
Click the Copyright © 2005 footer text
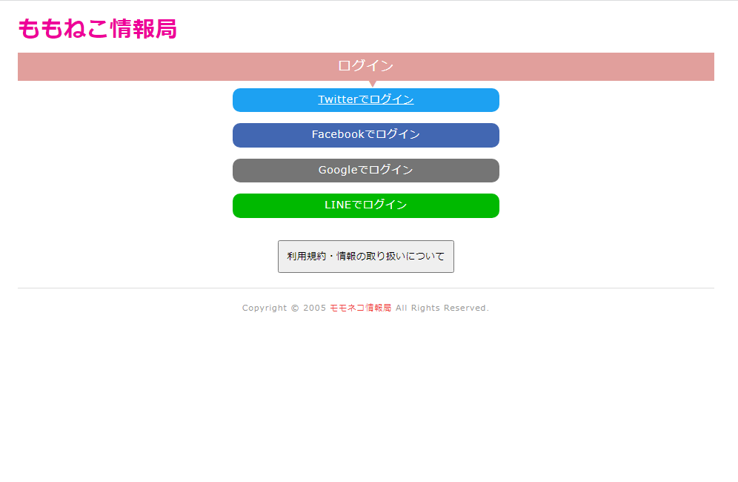coord(284,308)
